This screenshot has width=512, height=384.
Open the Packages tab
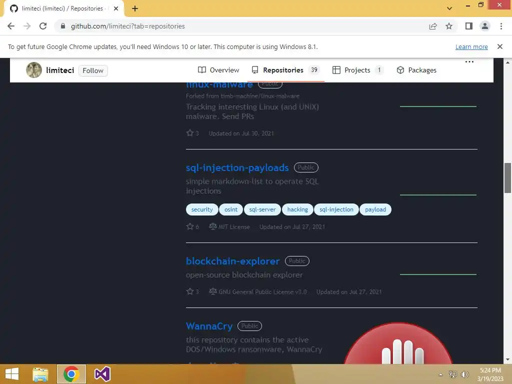click(x=416, y=70)
